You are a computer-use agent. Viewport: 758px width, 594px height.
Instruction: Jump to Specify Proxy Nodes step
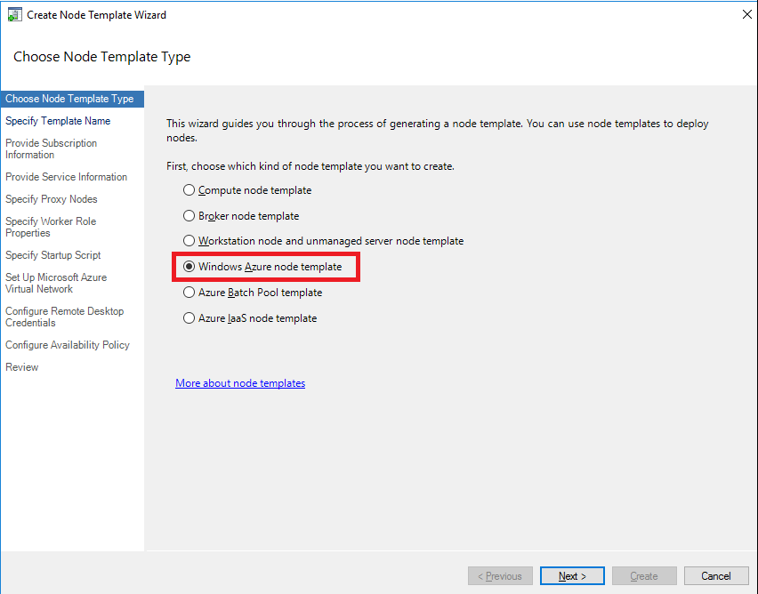click(x=52, y=199)
